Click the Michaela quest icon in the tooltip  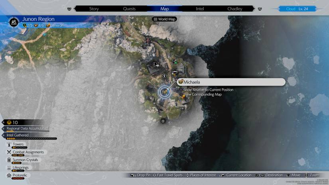[181, 82]
